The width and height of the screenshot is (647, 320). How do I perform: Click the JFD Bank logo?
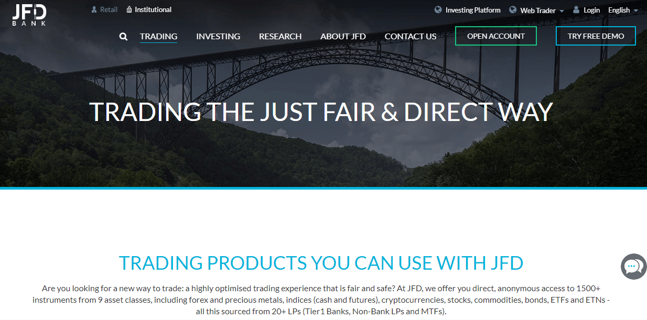29,15
